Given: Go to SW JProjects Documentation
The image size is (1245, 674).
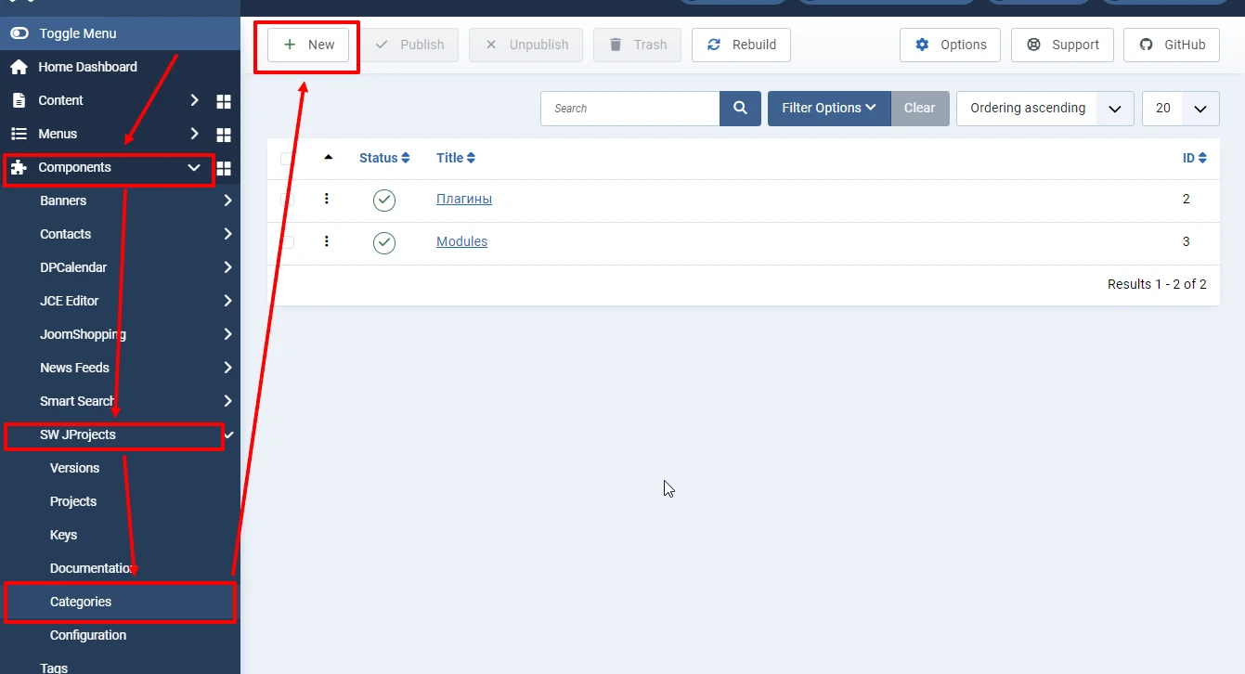Looking at the screenshot, I should coord(93,568).
